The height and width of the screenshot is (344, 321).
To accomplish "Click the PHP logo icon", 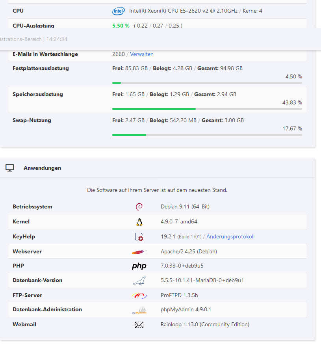I will coord(139,266).
